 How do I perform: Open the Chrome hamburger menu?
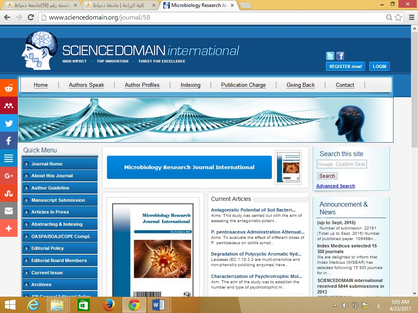(x=411, y=17)
